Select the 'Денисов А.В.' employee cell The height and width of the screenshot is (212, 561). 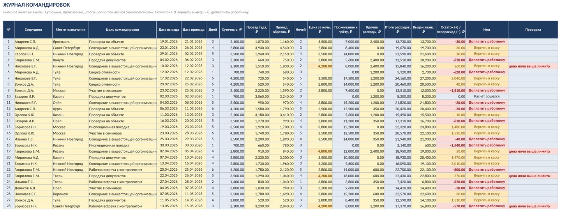[x=33, y=188]
